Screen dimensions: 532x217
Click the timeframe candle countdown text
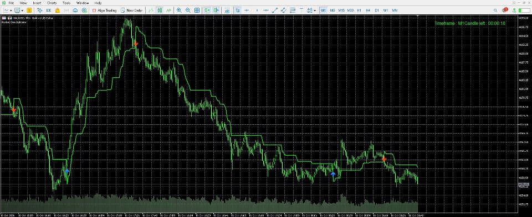[470, 23]
